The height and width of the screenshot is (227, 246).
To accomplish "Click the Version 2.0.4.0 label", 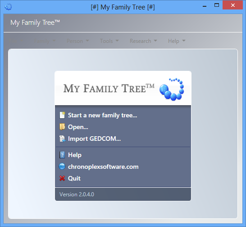I will 77,195.
